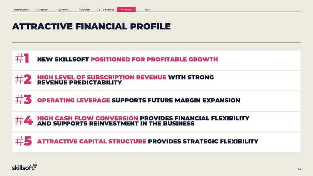Click the Skillsoft logo
This screenshot has height=176, width=313.
click(x=25, y=167)
